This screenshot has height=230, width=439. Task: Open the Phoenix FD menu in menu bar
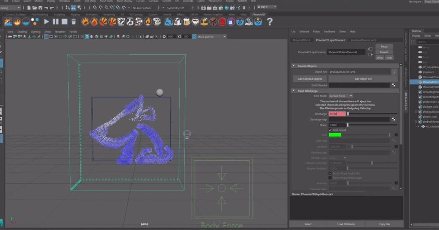[x=215, y=1]
